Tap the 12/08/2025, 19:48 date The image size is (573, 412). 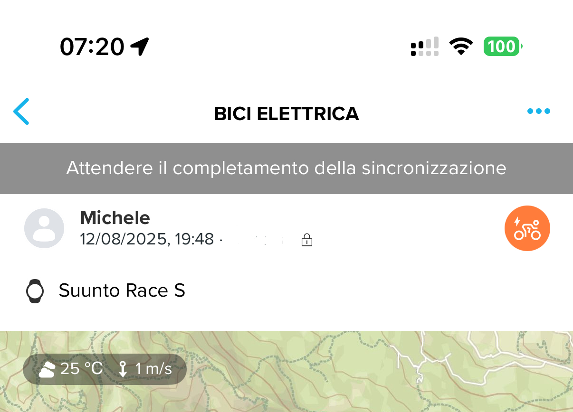(x=147, y=239)
